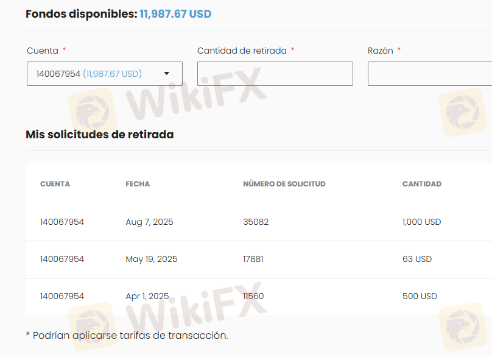
Task: Click the Podrían aplicarse tarifas de transacción note
Action: 127,335
